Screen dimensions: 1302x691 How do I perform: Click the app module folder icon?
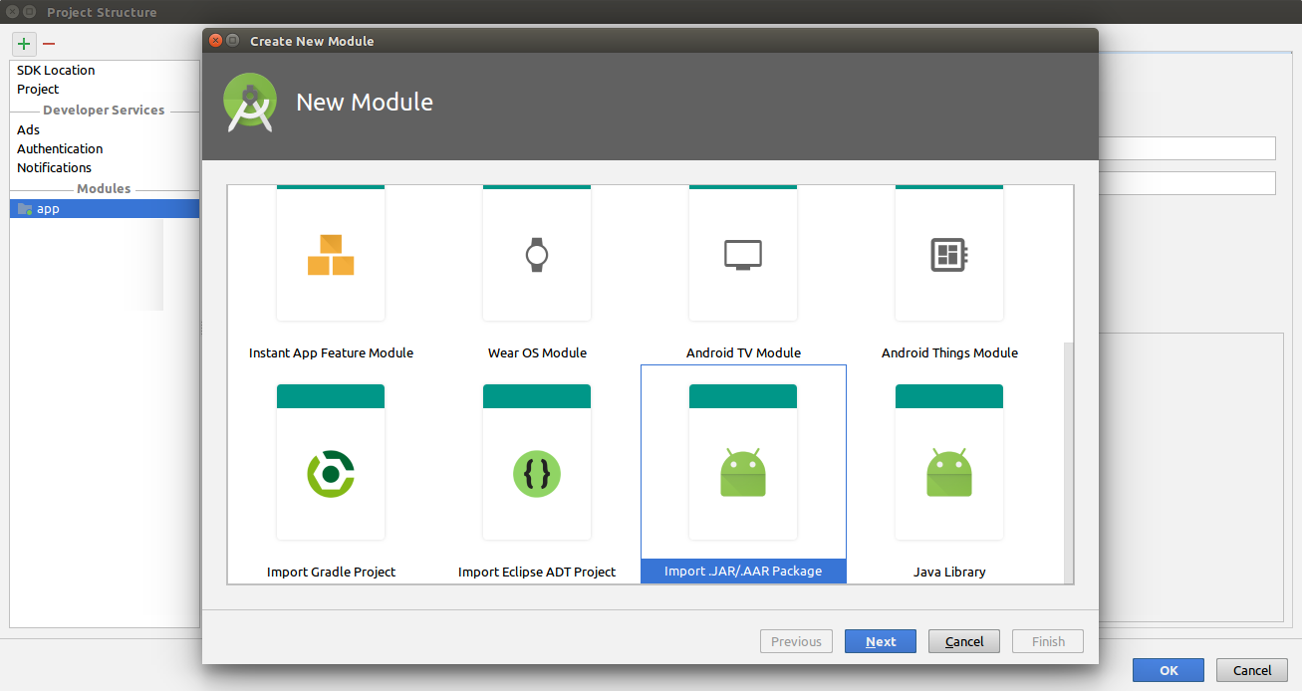click(25, 209)
